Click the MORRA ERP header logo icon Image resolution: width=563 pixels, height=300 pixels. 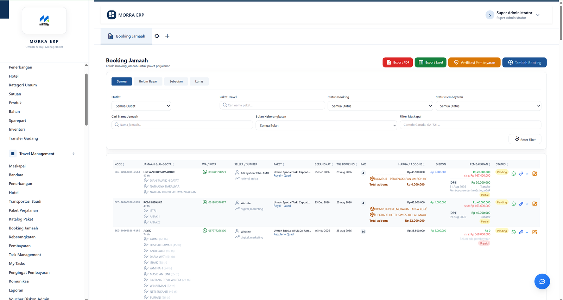click(x=112, y=15)
